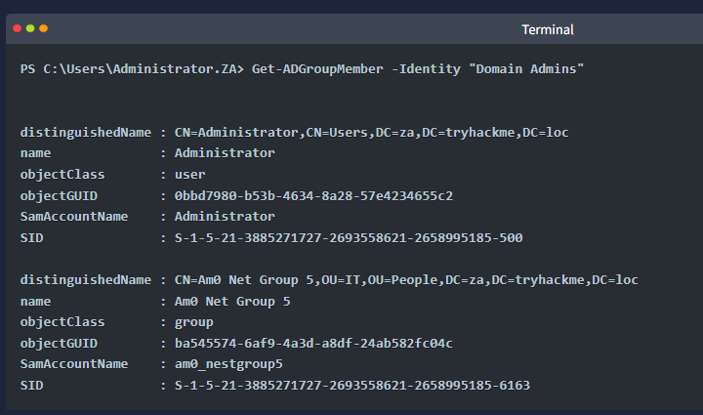
Task: Click the name value Am0 Net Group 5
Action: [232, 301]
